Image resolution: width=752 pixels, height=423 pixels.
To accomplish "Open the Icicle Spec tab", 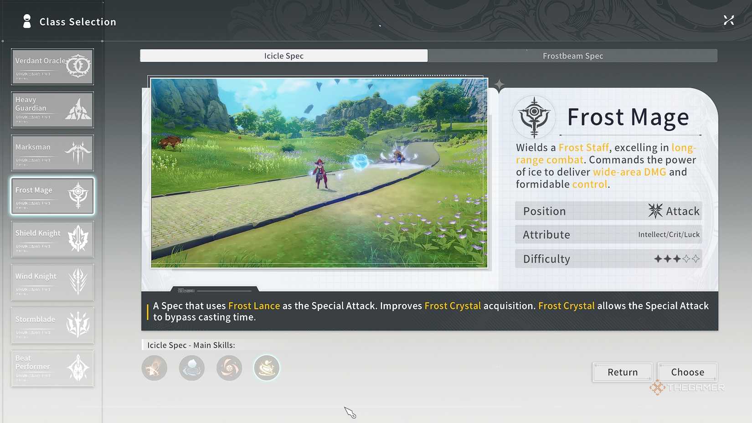I will 283,56.
